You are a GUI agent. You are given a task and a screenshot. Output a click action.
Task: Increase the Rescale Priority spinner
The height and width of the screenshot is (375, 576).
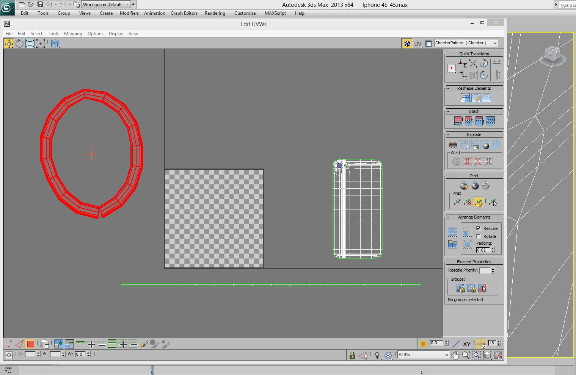(x=493, y=269)
